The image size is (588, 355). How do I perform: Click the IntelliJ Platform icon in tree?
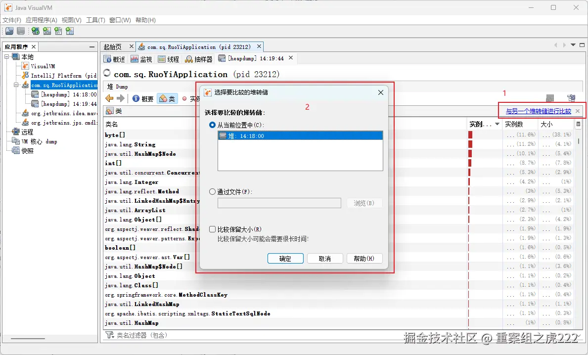(x=25, y=75)
